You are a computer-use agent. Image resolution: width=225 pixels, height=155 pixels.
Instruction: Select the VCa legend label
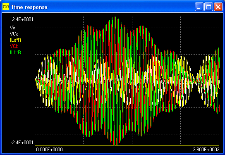(14, 34)
